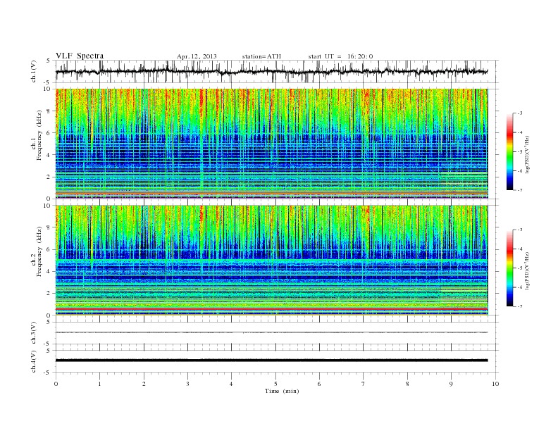Click time axis tick label '0'
Viewport: 558px width, 431px height.
click(56, 384)
